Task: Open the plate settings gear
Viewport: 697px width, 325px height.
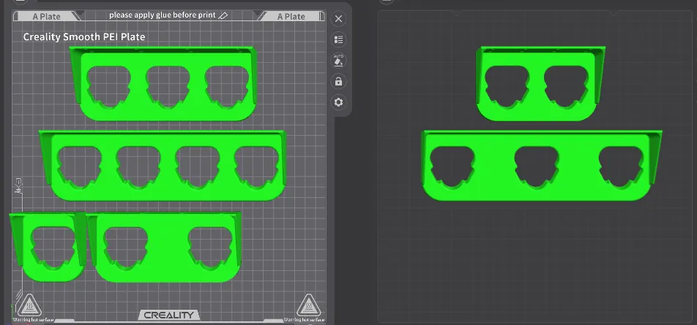Action: tap(338, 102)
